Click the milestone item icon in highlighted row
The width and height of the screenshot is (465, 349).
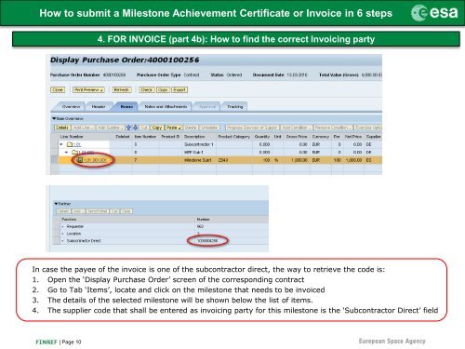(x=79, y=160)
